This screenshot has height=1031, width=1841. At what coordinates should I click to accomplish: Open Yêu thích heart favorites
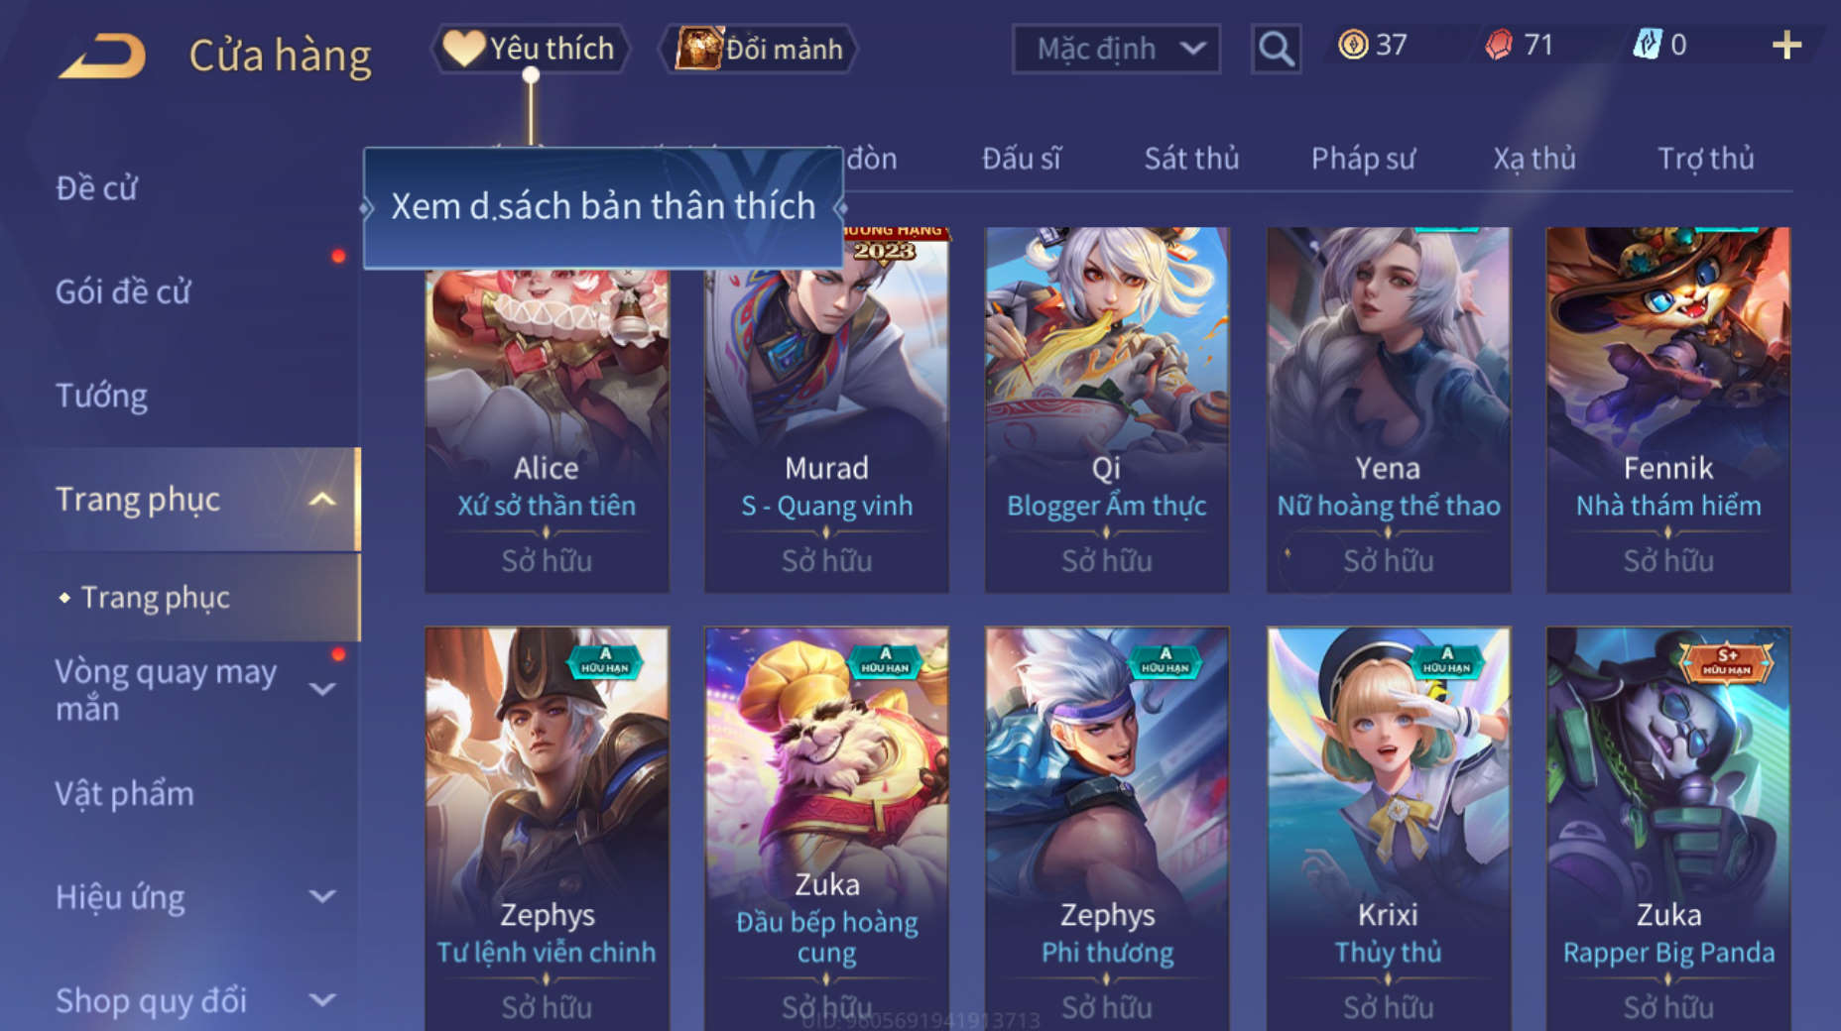[x=530, y=49]
